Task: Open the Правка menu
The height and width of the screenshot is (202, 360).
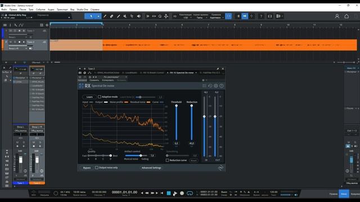Action: pos(13,10)
